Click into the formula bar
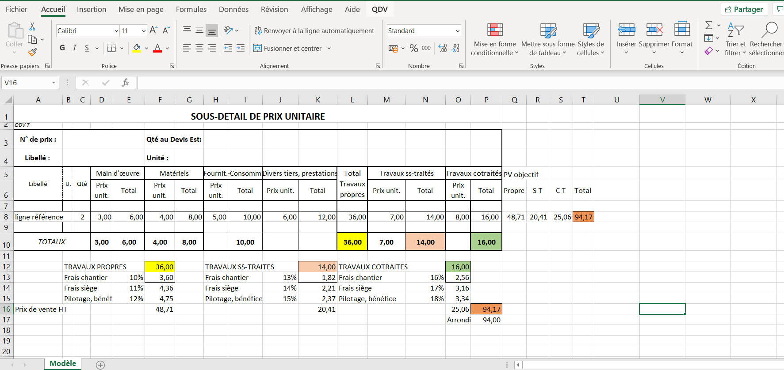 [460, 83]
